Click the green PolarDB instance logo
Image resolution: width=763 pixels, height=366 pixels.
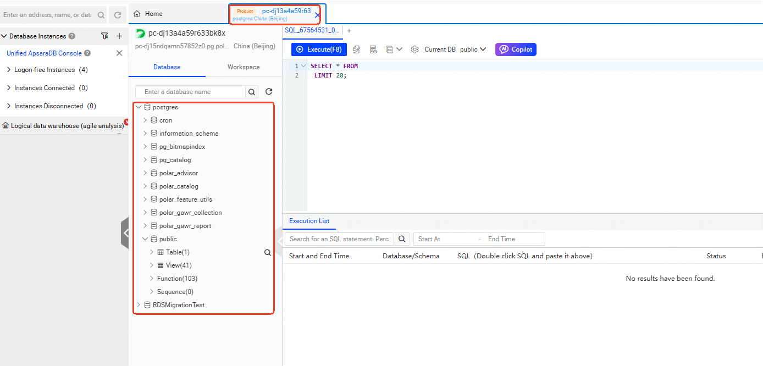[140, 34]
